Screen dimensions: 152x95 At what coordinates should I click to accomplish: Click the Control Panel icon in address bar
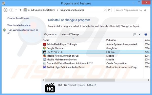[x=25, y=10]
